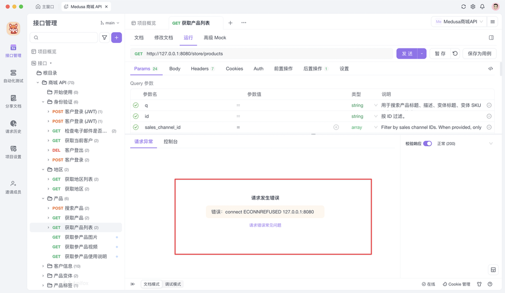Switch to 调试模式
505x293 pixels.
pyautogui.click(x=173, y=284)
